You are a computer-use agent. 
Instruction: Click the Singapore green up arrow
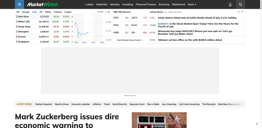coord(72,42)
